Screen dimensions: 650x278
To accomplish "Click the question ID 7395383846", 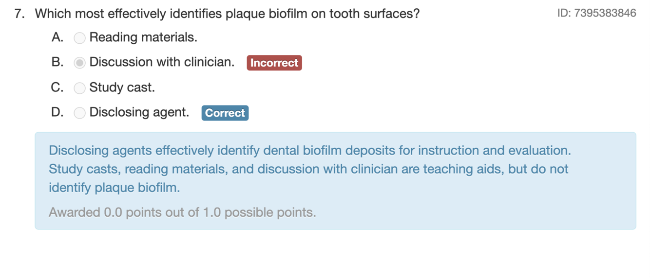I will pos(597,13).
